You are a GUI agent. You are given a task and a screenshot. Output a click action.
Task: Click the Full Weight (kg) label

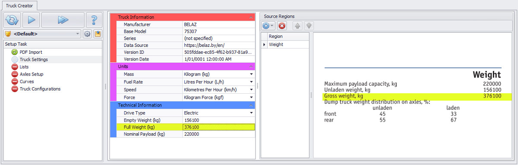coord(139,127)
